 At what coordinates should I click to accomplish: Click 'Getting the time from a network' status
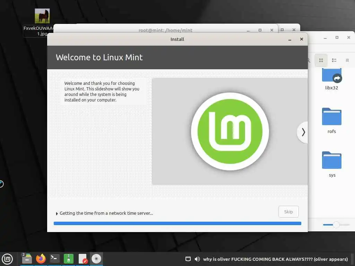(x=106, y=213)
